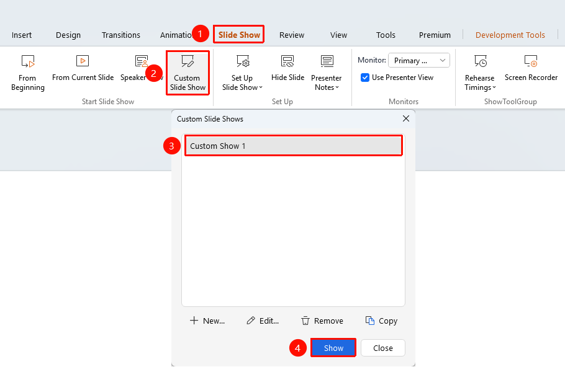
Task: Click the Close button in the dialog
Action: point(382,348)
